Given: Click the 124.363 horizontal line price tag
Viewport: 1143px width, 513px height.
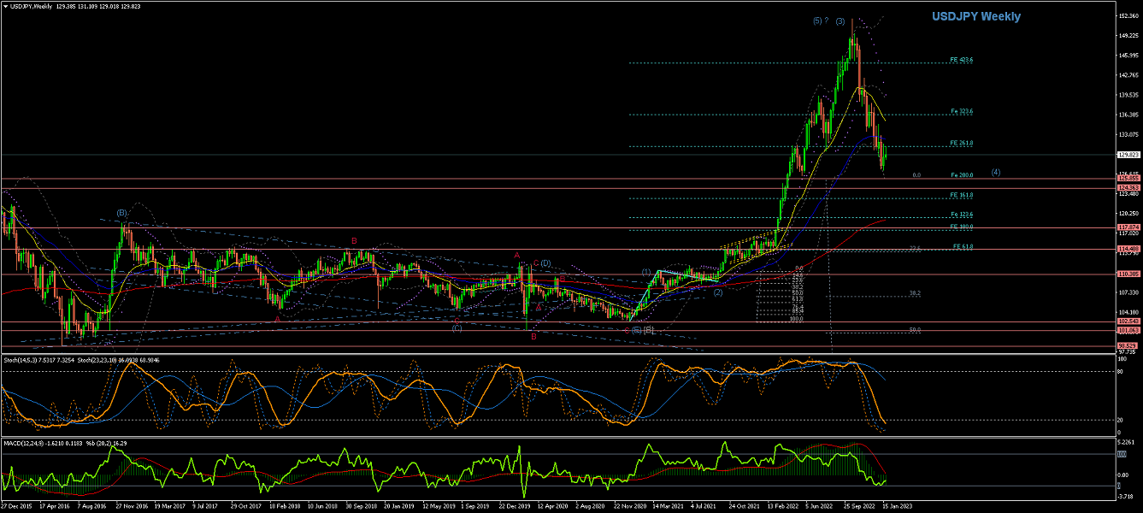Looking at the screenshot, I should click(x=1128, y=188).
